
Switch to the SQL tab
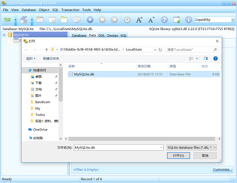point(124,35)
